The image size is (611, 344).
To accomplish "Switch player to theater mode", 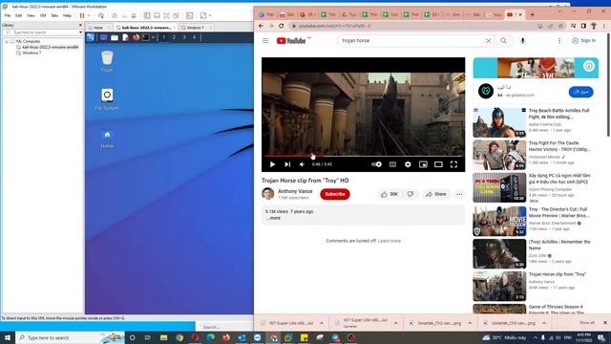I will point(438,164).
